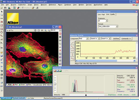Select the magnifier zoom tool in left toolbar
This screenshot has width=139, height=100.
tap(2, 15)
